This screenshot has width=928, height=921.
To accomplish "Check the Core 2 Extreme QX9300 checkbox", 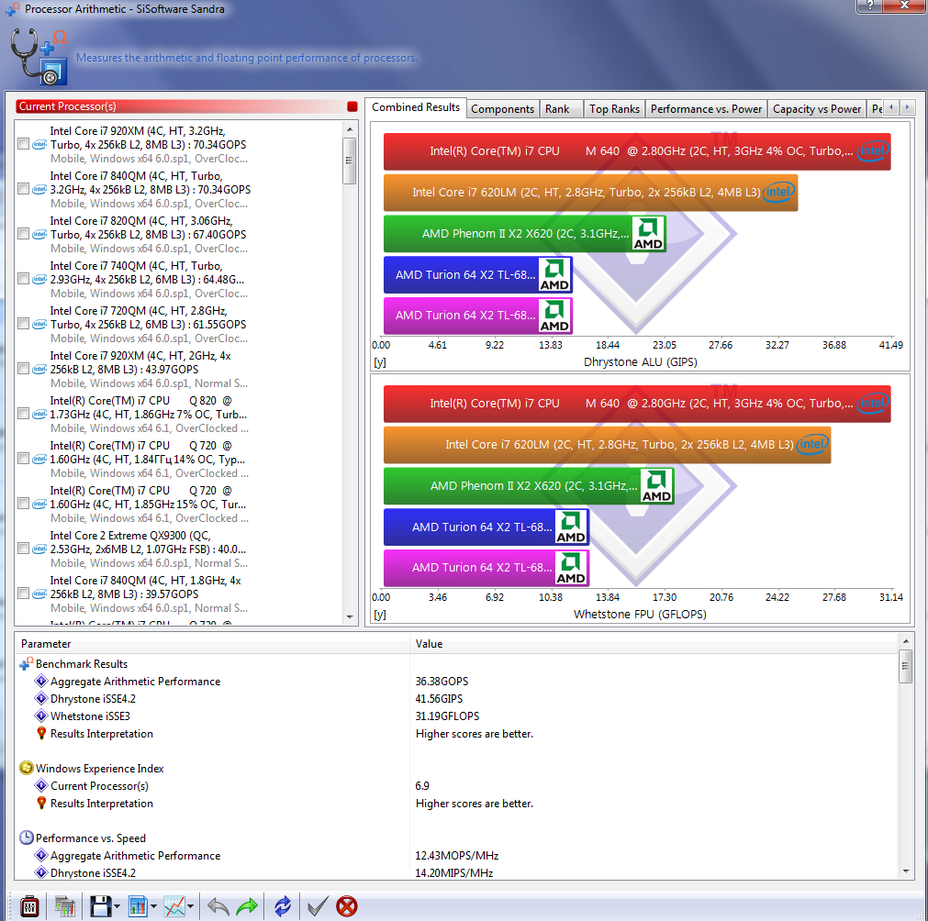I will (23, 549).
